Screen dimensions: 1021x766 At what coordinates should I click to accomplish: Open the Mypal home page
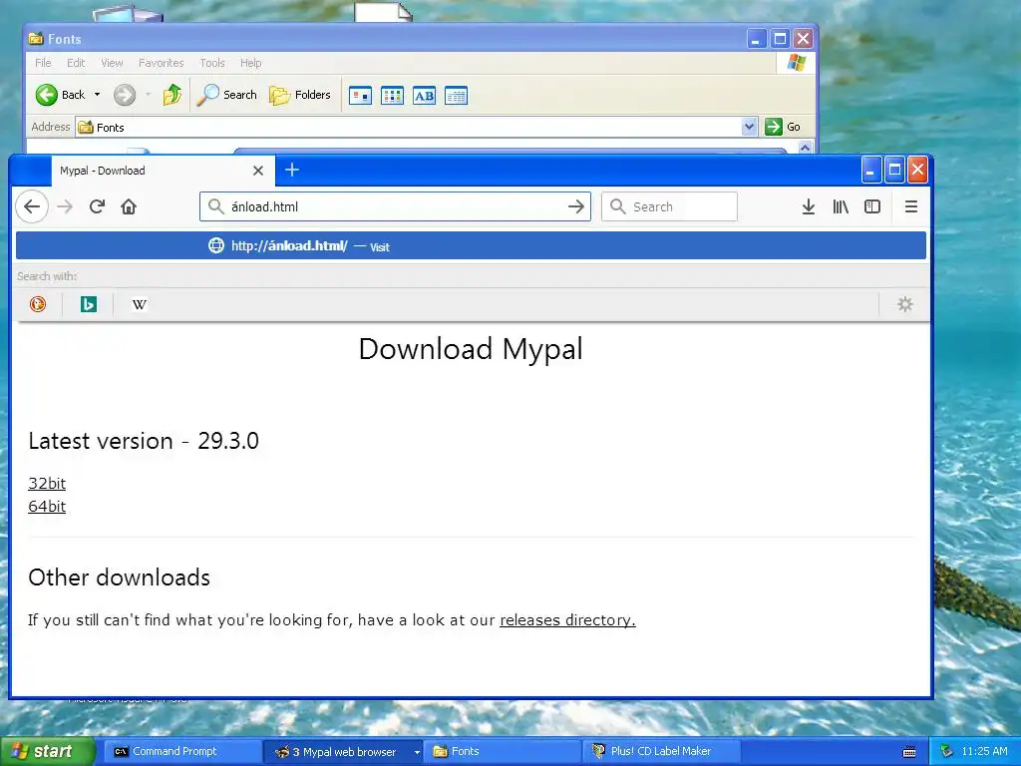click(129, 206)
